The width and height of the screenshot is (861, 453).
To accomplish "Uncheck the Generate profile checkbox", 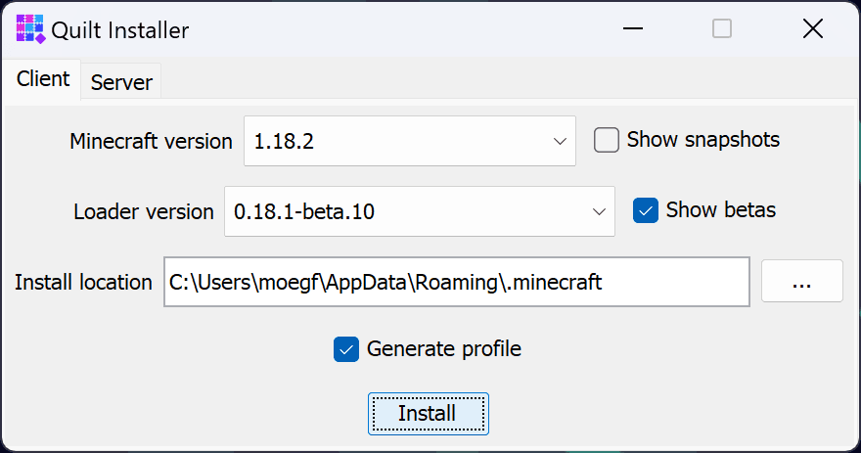I will point(346,349).
